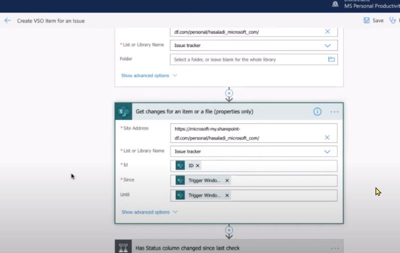Remove Trigger Window token from Until field
Viewport: 400px width, 253px height.
point(227,195)
